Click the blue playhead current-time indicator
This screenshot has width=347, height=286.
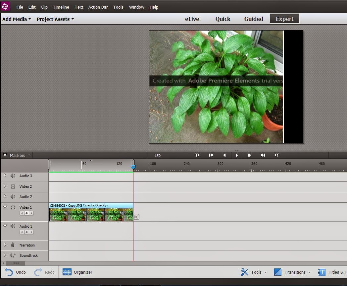pyautogui.click(x=133, y=167)
